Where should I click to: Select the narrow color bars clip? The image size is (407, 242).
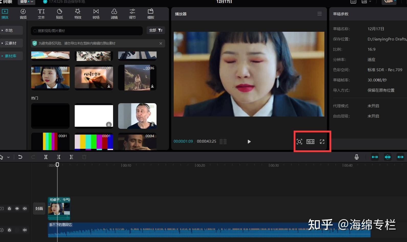50,141
